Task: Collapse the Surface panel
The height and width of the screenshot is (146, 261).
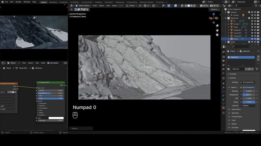Action: click(233, 78)
